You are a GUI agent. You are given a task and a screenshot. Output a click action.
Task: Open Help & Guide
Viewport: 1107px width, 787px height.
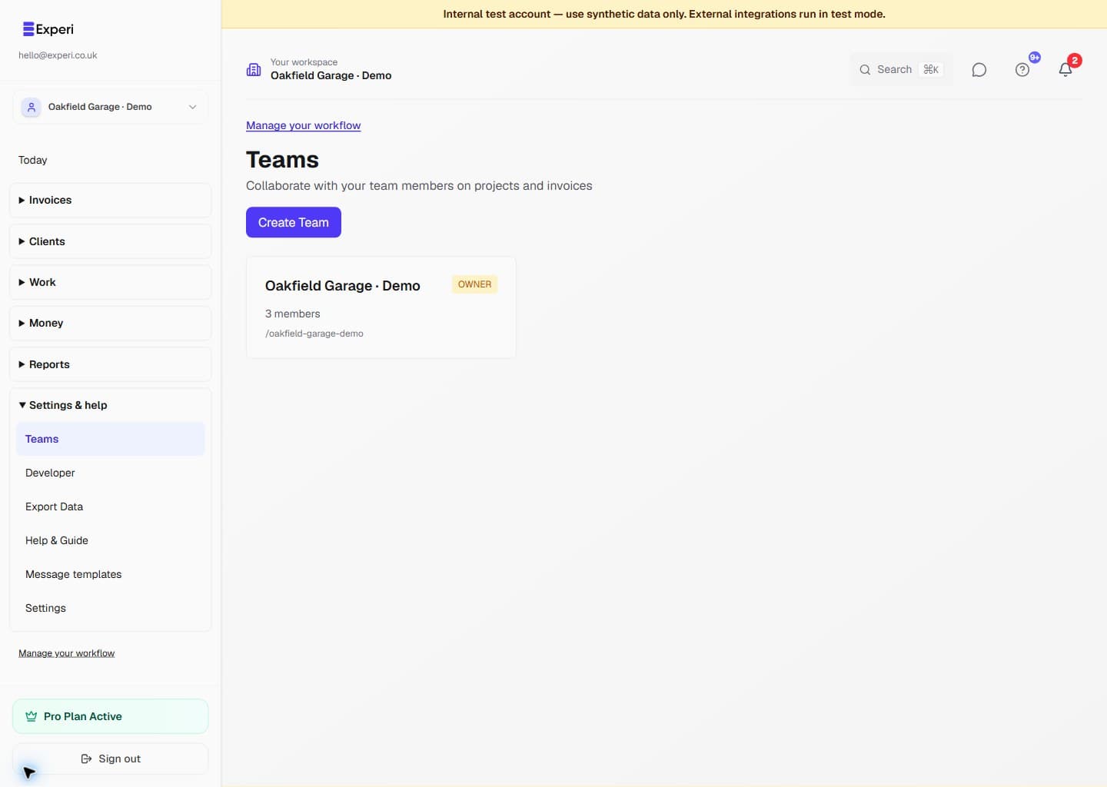[110, 540]
